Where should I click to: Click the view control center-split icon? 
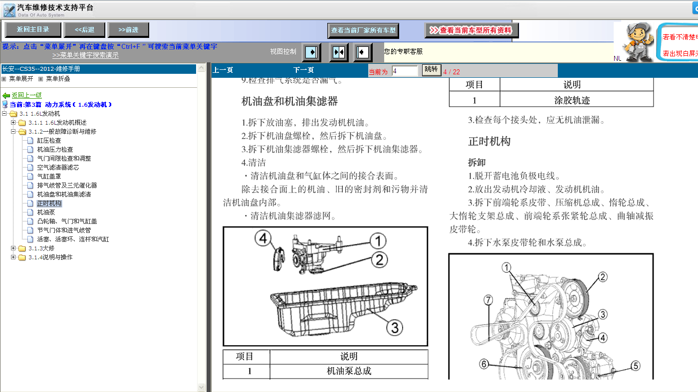pyautogui.click(x=339, y=52)
